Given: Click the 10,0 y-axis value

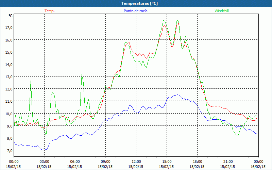Looking at the screenshot, I should tap(9, 114).
